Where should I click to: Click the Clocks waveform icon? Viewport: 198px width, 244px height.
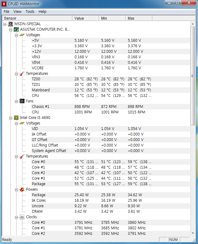pos(22,217)
